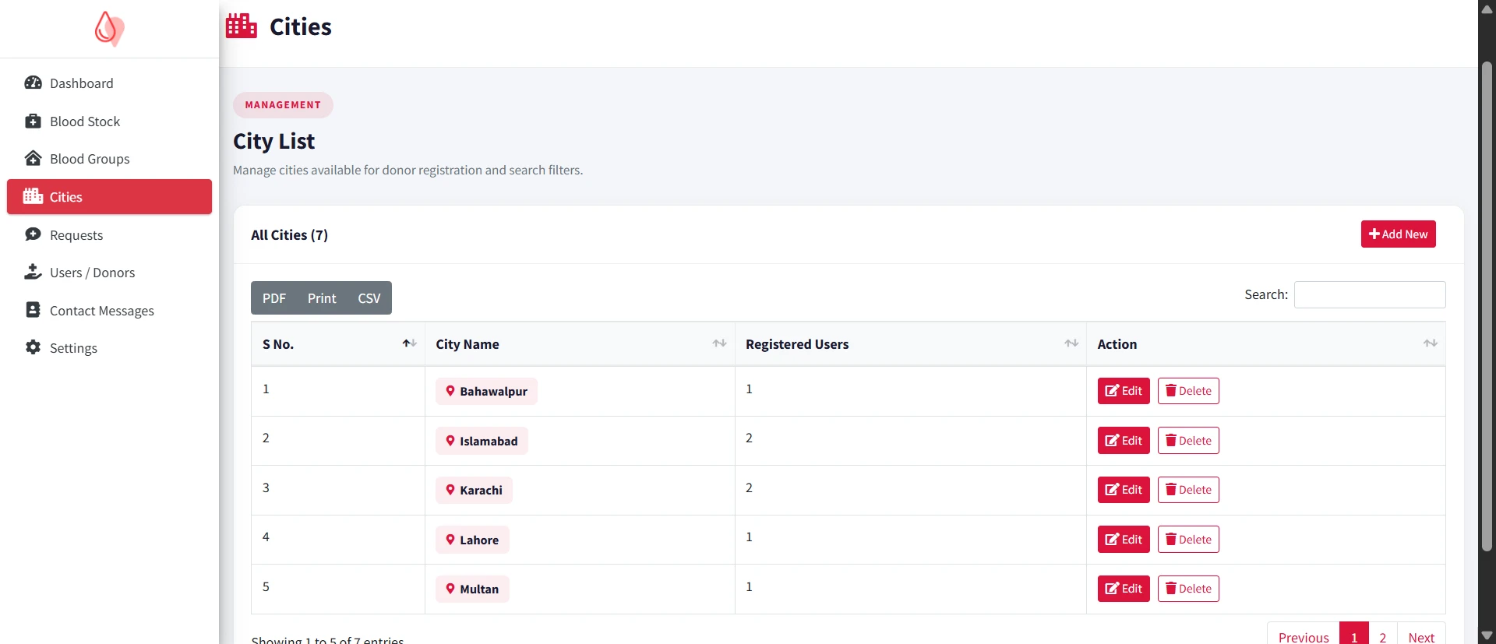Export the city list as CSV
This screenshot has width=1496, height=644.
[x=369, y=298]
